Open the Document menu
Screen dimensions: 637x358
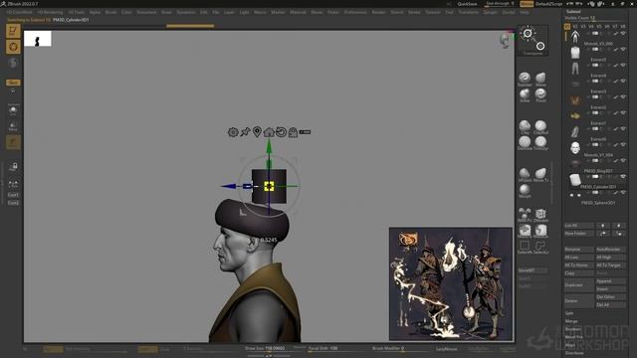[146, 12]
